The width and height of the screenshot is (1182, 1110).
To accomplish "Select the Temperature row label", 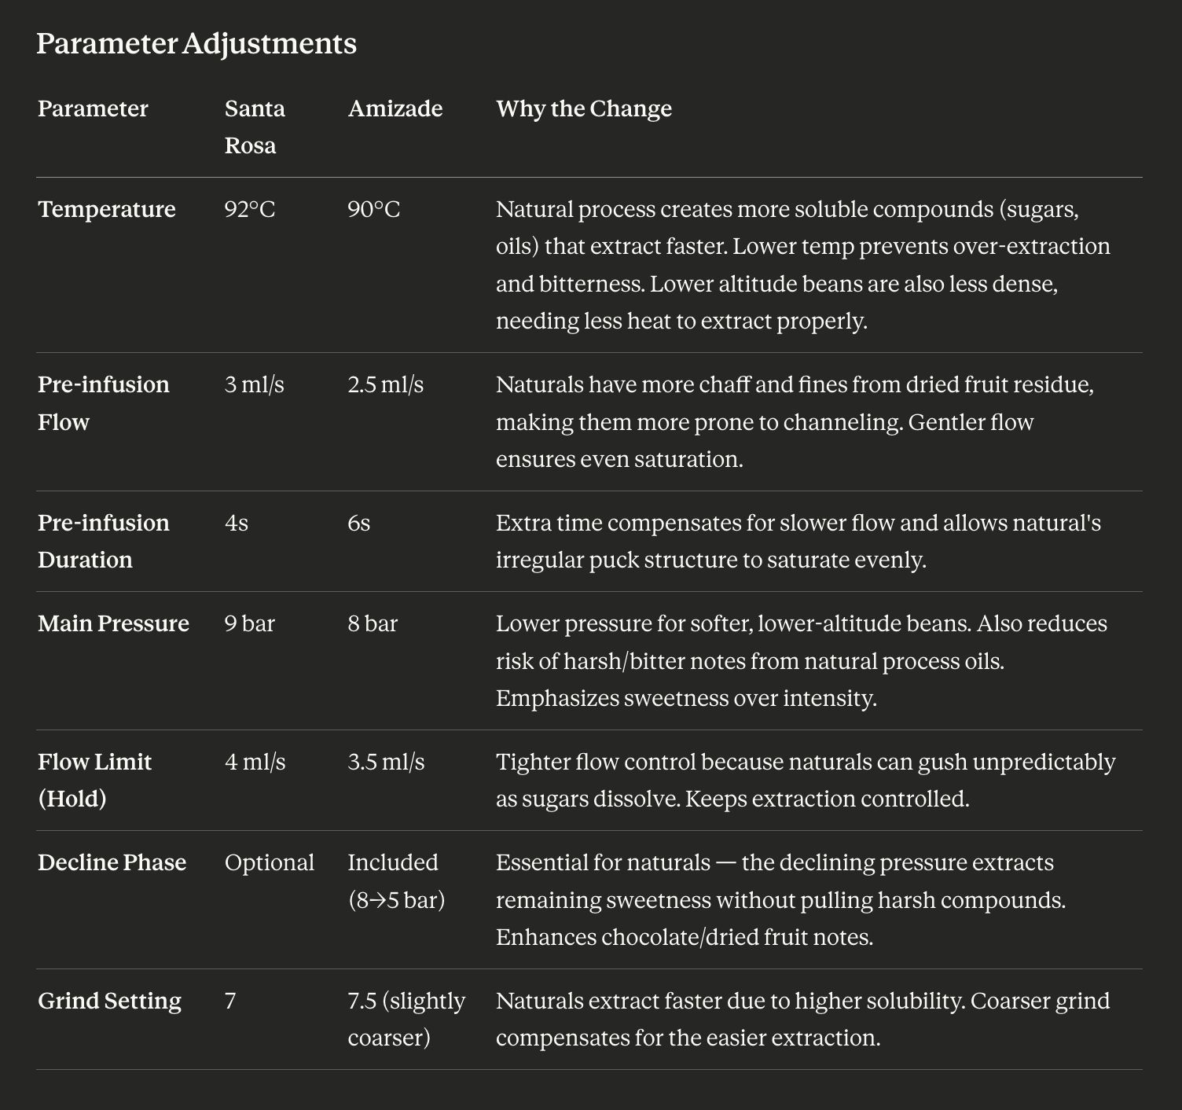I will click(x=107, y=209).
